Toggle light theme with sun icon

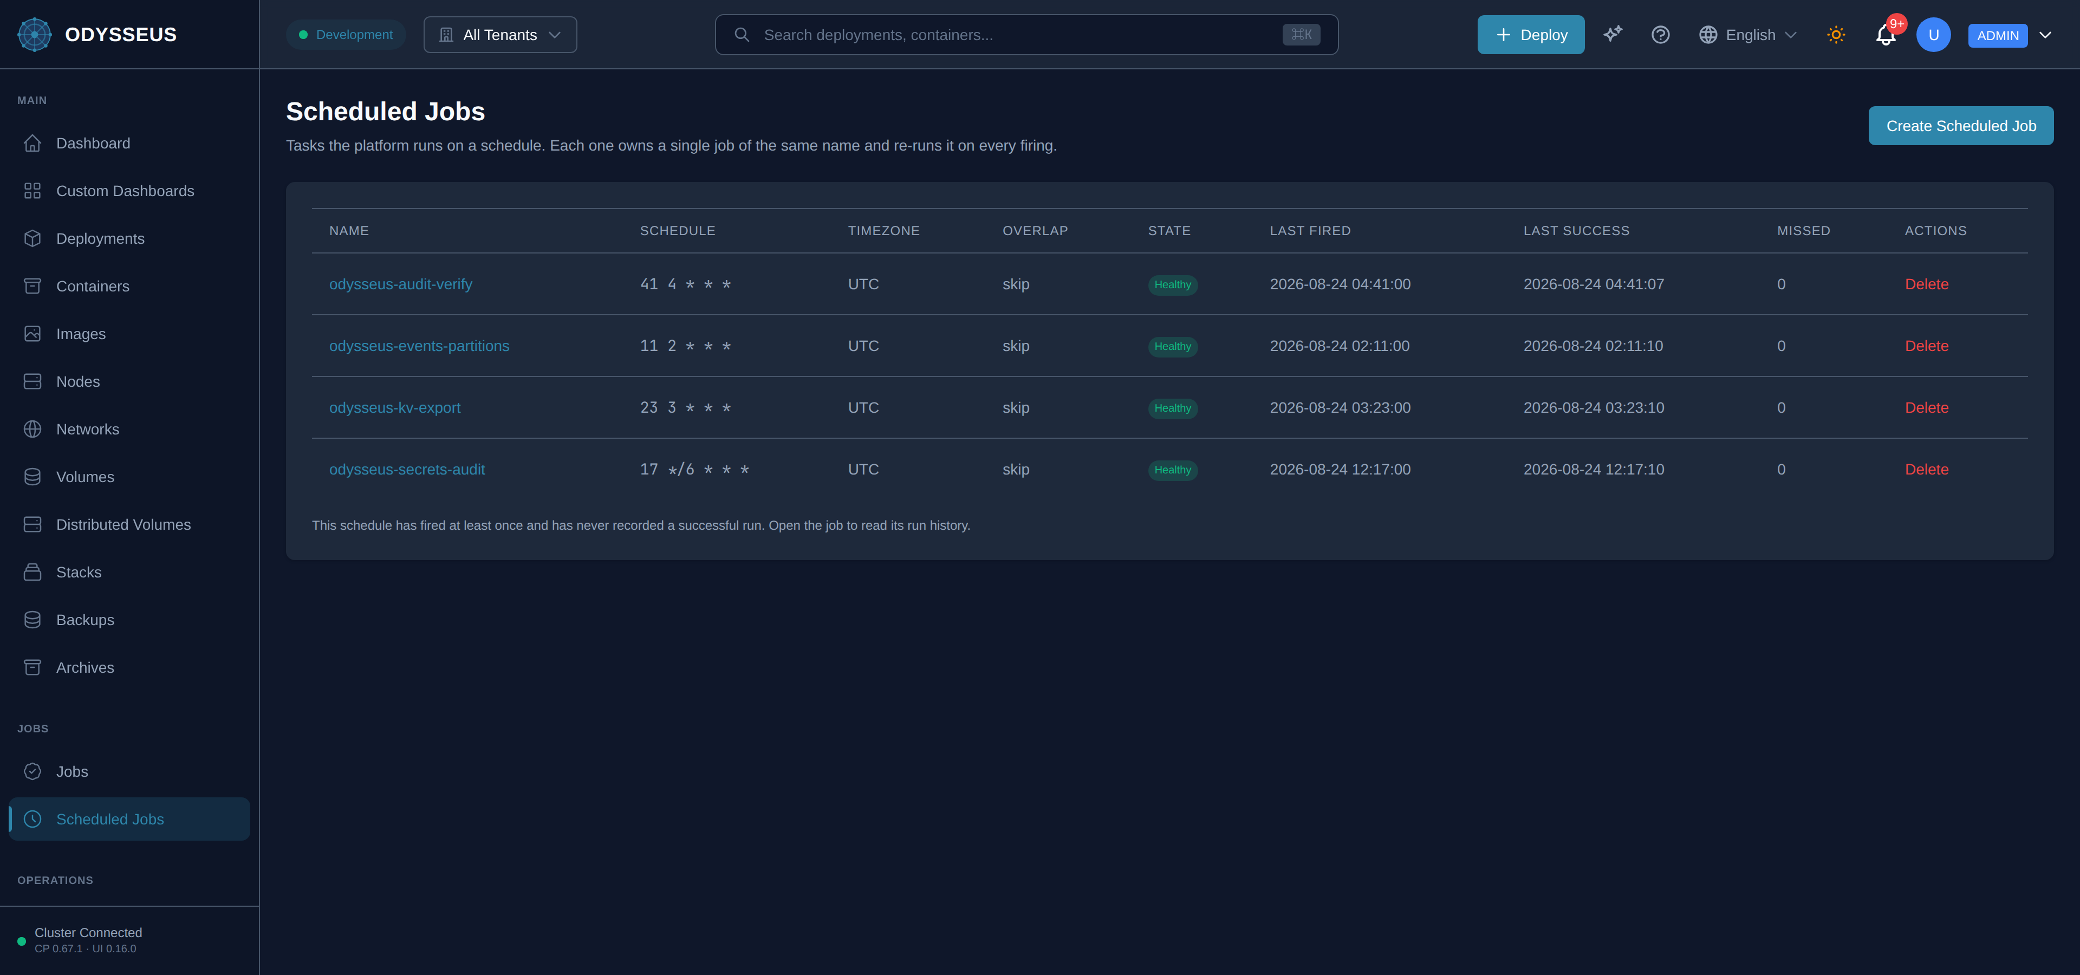[1836, 35]
